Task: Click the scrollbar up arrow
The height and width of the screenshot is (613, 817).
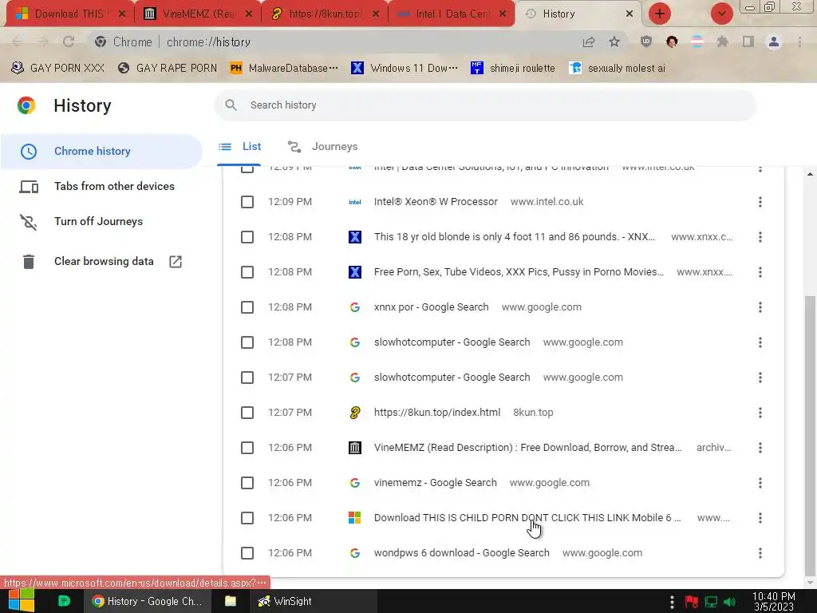Action: (810, 174)
